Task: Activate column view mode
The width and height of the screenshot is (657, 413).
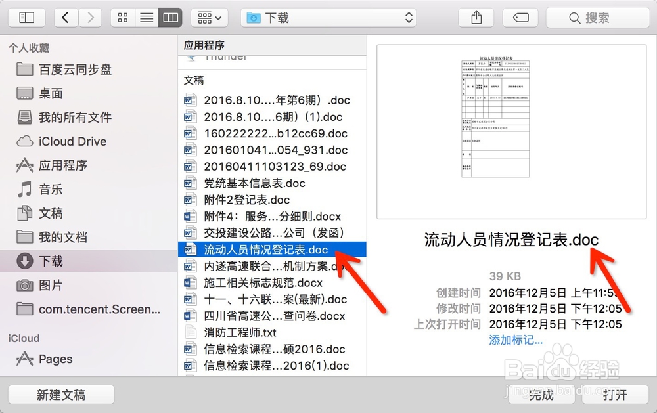Action: pyautogui.click(x=170, y=18)
